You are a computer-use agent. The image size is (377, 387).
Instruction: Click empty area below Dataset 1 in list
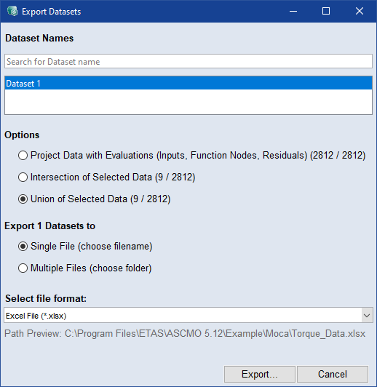click(x=188, y=101)
